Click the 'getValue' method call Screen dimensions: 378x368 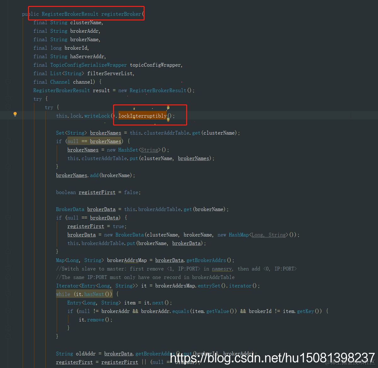pos(218,311)
